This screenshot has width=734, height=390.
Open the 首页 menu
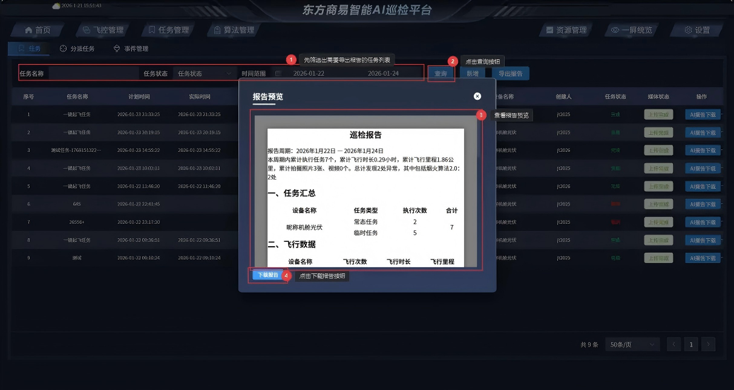38,30
